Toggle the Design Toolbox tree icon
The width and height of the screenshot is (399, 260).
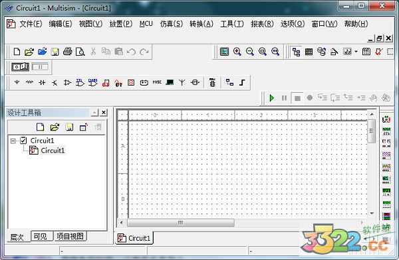click(296, 52)
